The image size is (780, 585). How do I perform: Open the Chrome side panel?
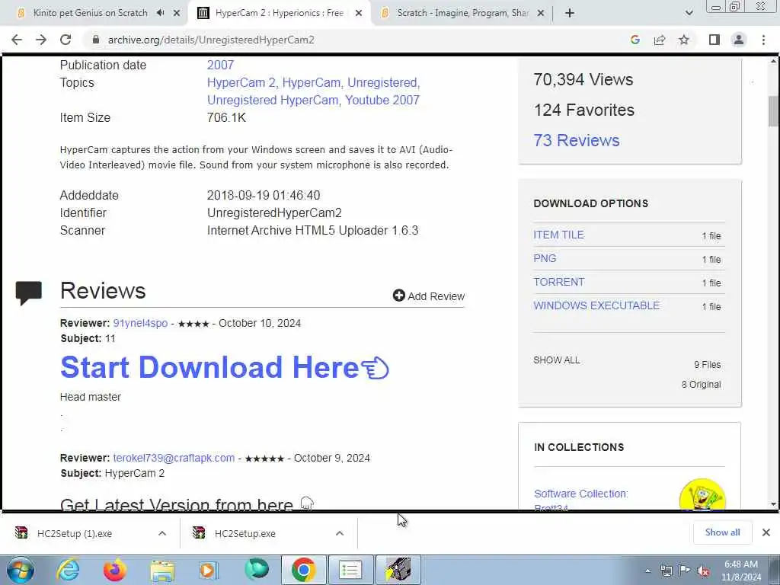(714, 40)
